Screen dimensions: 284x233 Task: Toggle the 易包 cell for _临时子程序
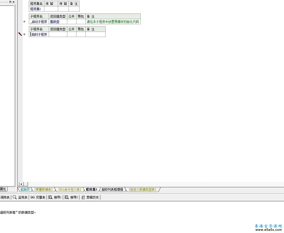tap(81, 34)
